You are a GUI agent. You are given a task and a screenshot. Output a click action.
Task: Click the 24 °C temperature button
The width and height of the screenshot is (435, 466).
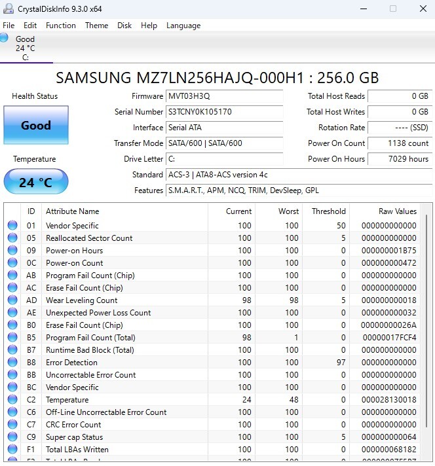[35, 182]
